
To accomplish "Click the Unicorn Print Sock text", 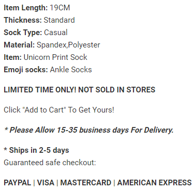I will (55, 57).
